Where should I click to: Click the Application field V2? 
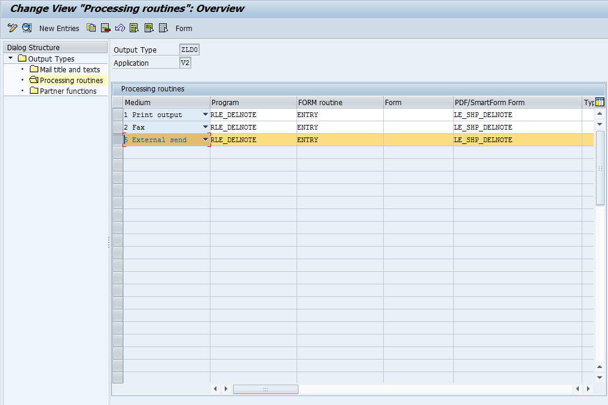(185, 63)
